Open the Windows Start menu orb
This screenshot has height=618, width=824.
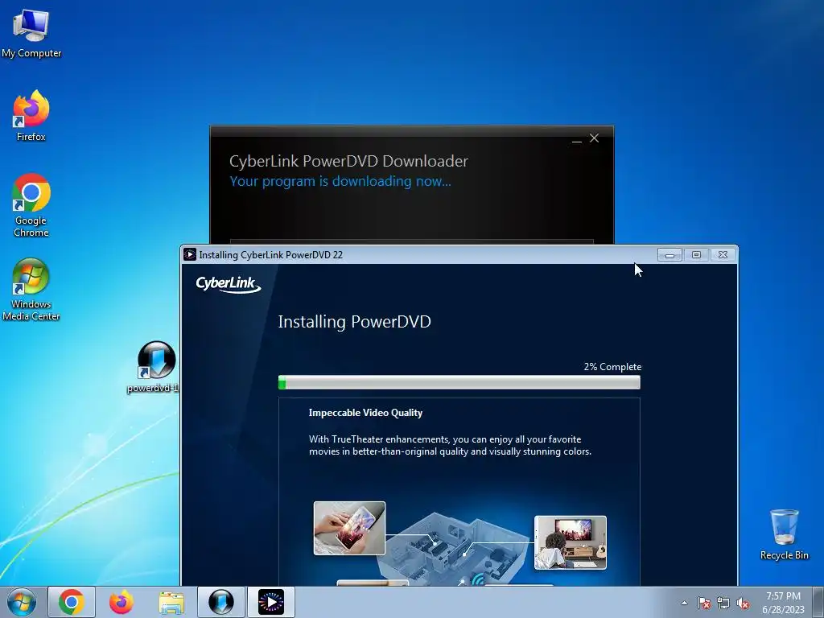[x=22, y=602]
